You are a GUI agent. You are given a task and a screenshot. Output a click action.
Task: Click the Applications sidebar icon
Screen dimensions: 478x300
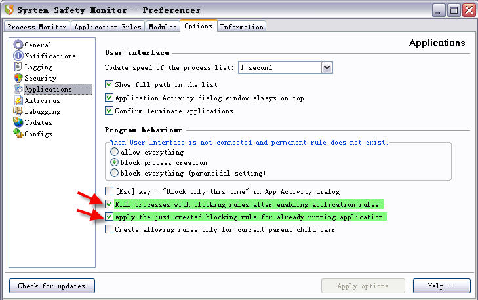coord(18,89)
